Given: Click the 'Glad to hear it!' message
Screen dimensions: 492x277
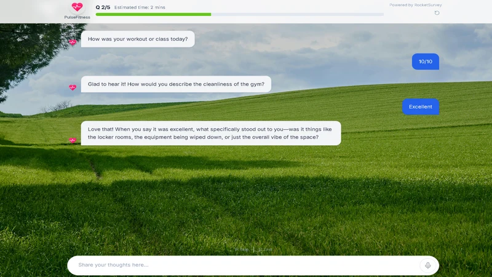Looking at the screenshot, I should (x=176, y=84).
